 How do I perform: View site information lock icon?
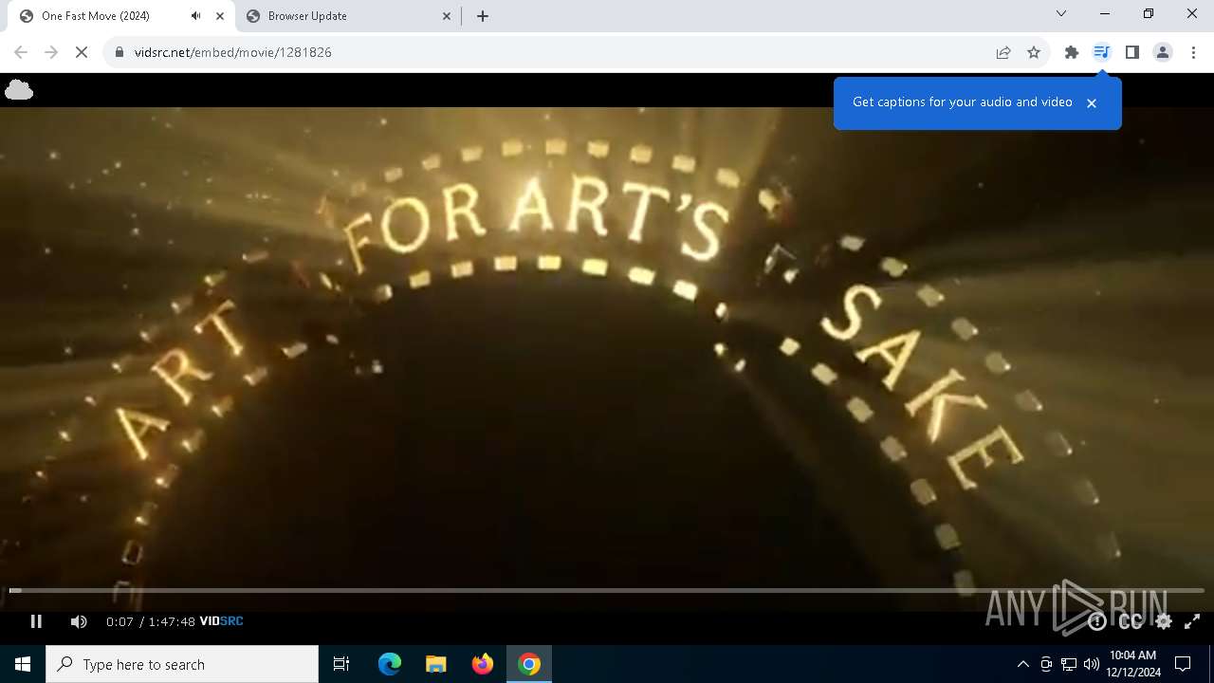click(x=120, y=52)
